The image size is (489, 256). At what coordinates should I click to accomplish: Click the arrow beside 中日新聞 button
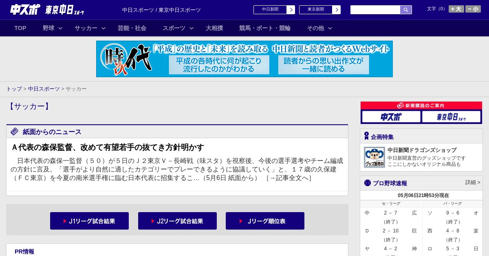(291, 10)
